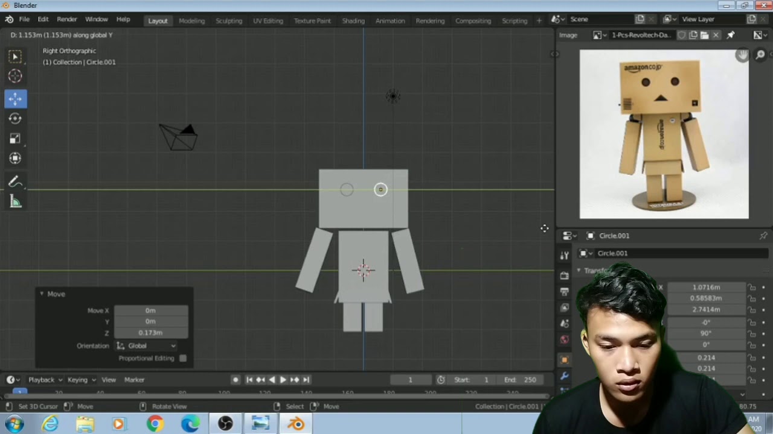Open the File menu
773x434 pixels.
click(24, 19)
